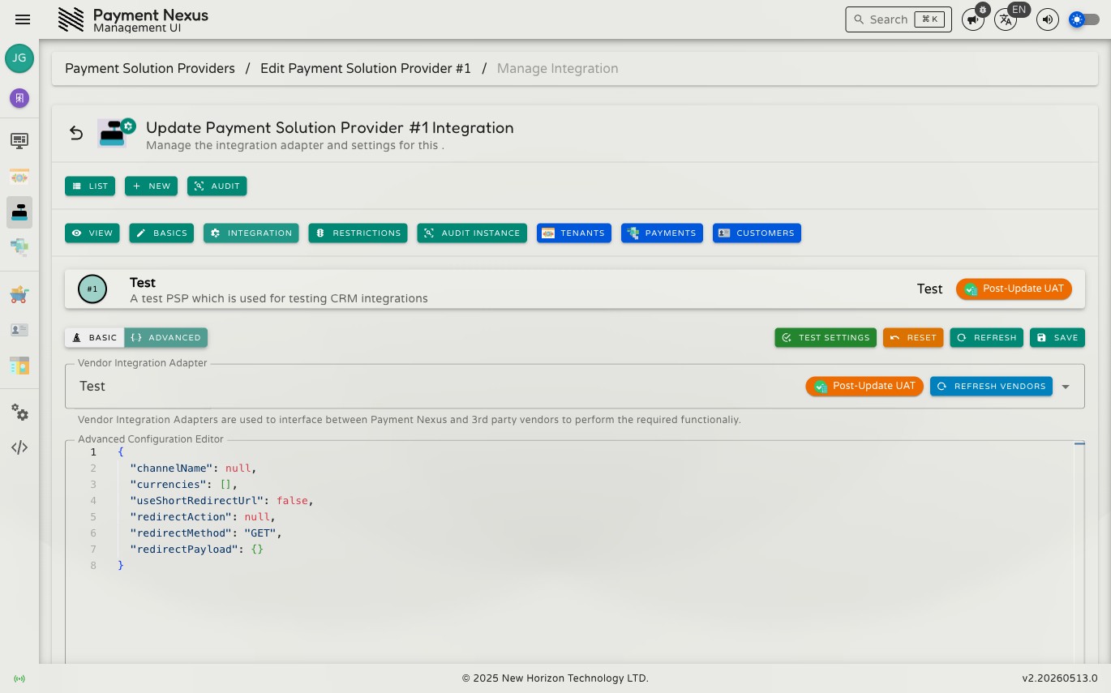Viewport: 1111px width, 693px height.
Task: Open the hamburger navigation menu
Action: [23, 19]
